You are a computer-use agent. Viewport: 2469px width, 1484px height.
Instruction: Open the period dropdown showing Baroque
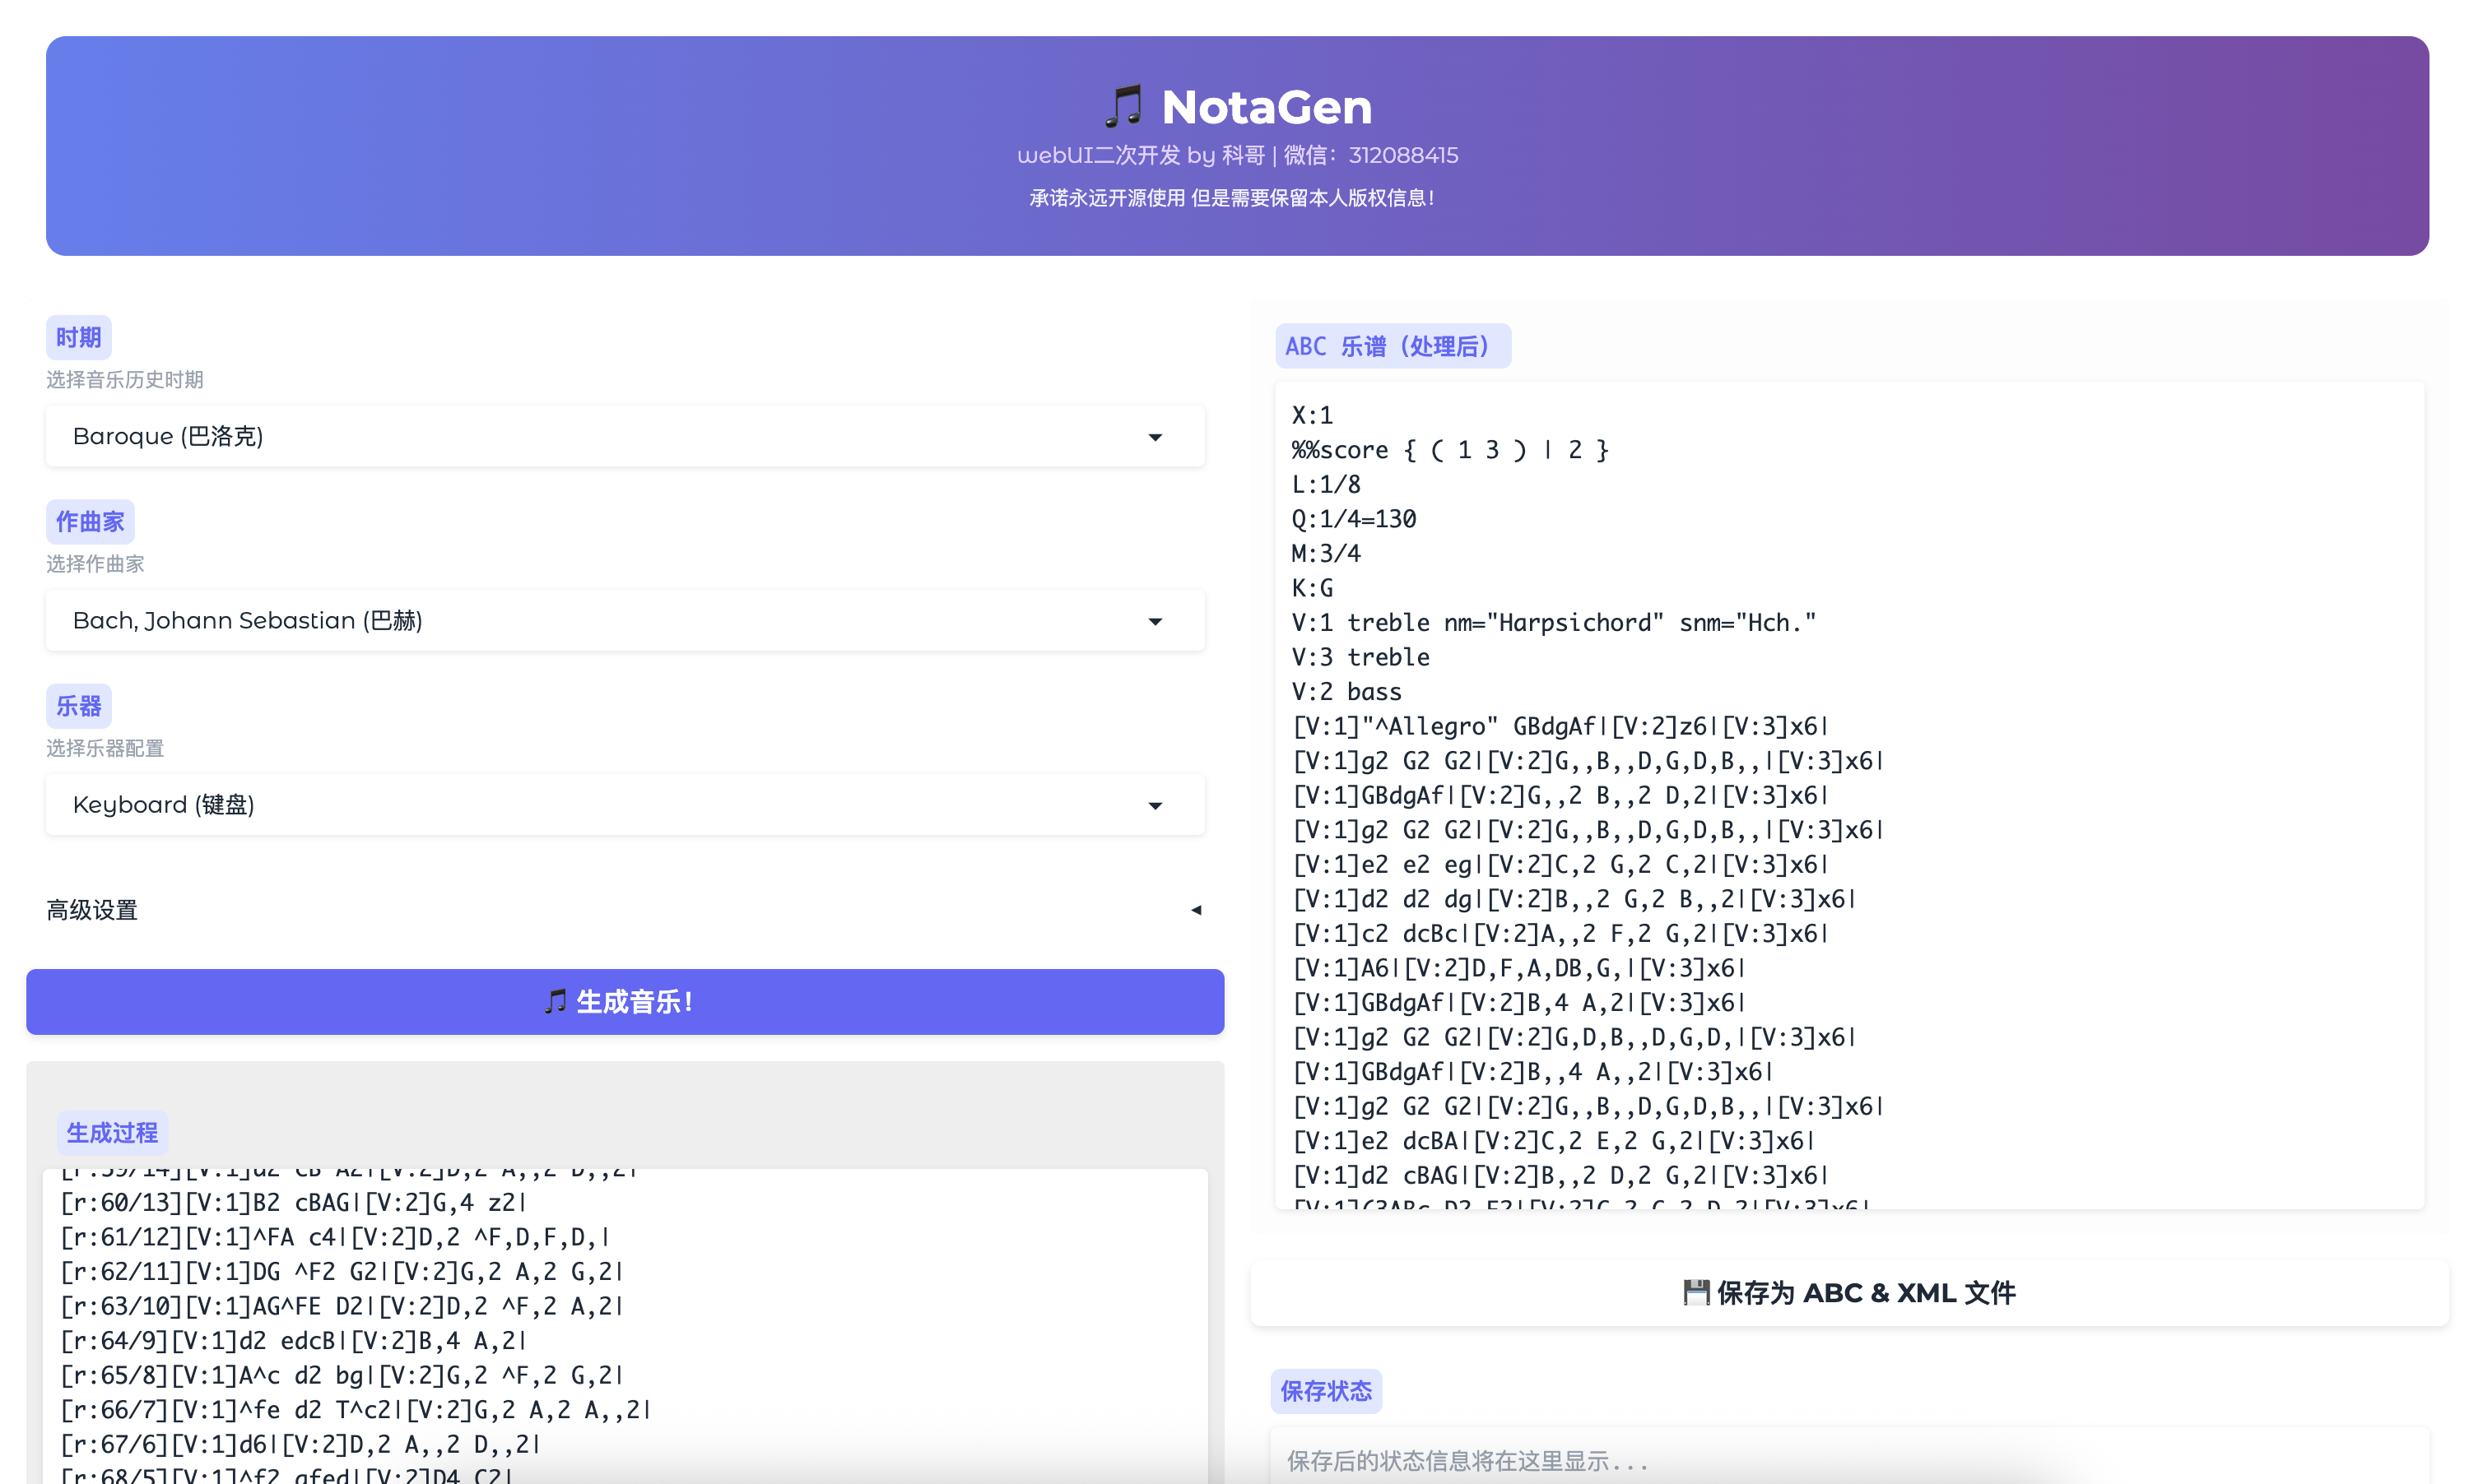pyautogui.click(x=625, y=436)
